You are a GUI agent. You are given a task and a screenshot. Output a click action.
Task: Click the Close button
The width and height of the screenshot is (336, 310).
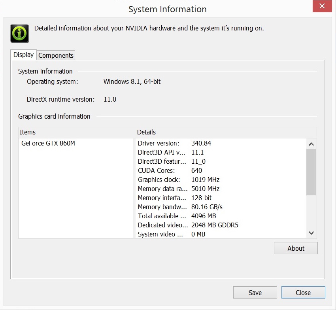coord(303,293)
